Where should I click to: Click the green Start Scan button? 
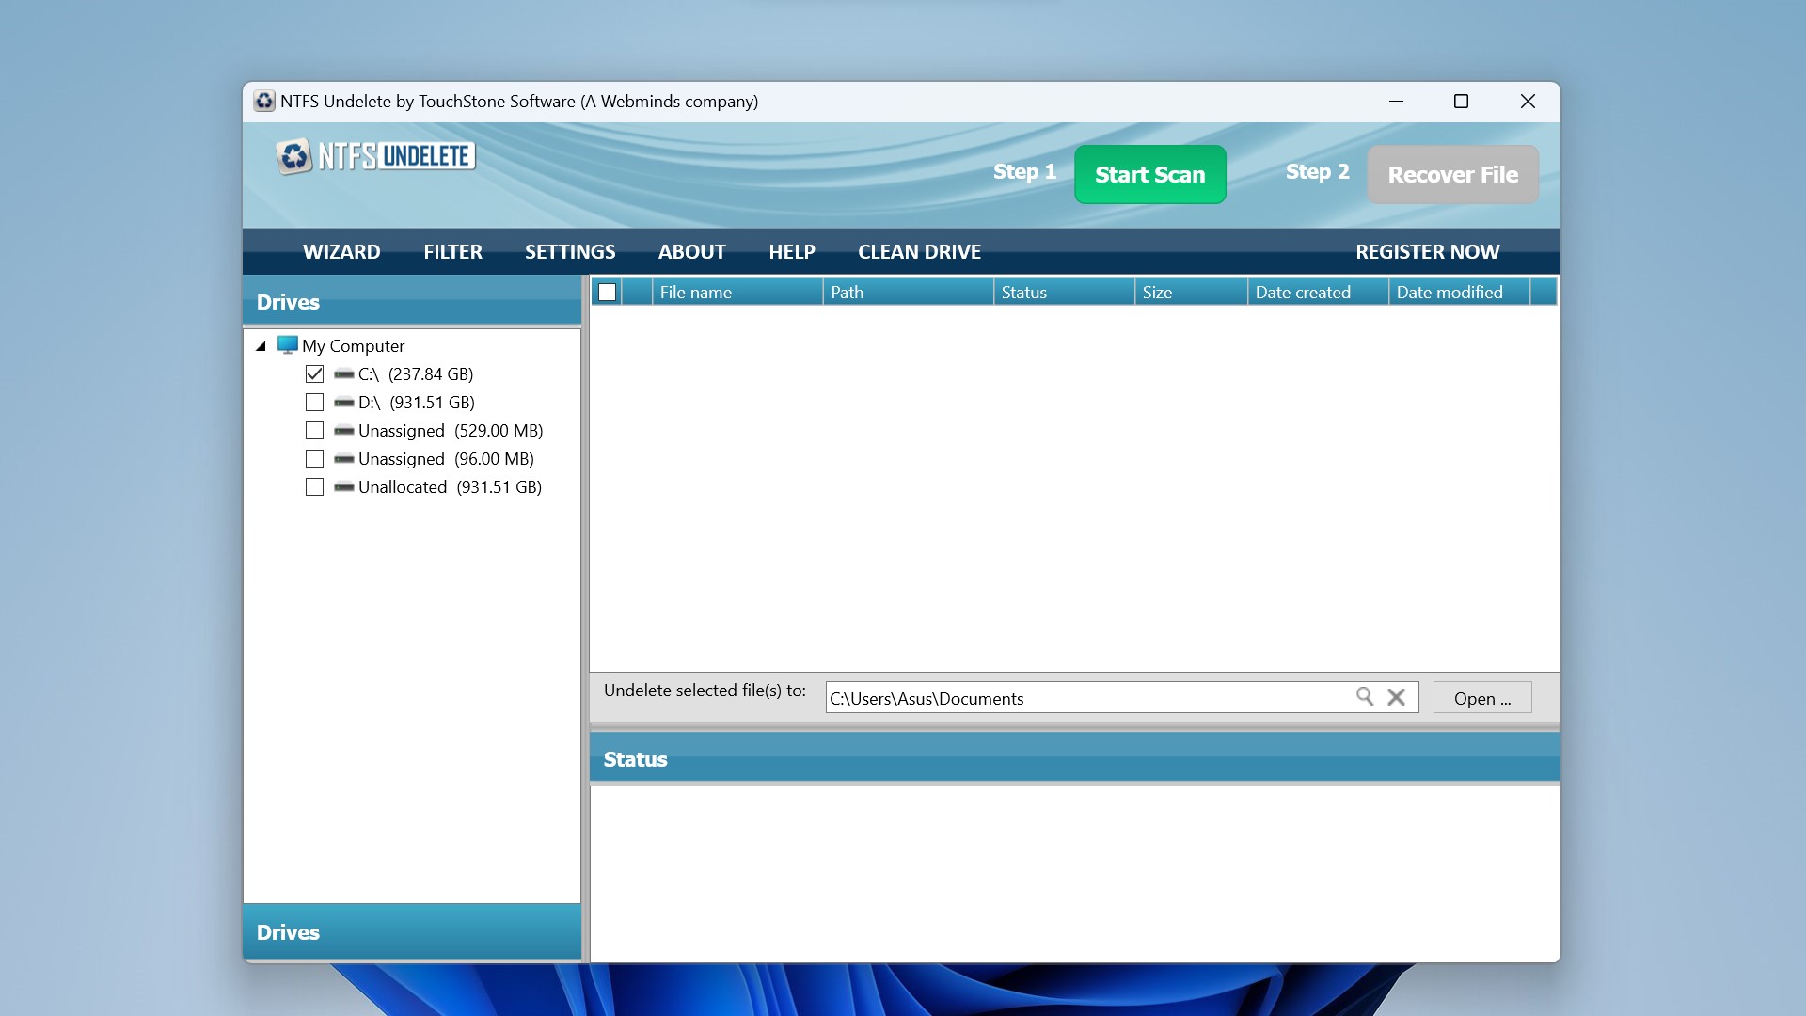(x=1150, y=174)
